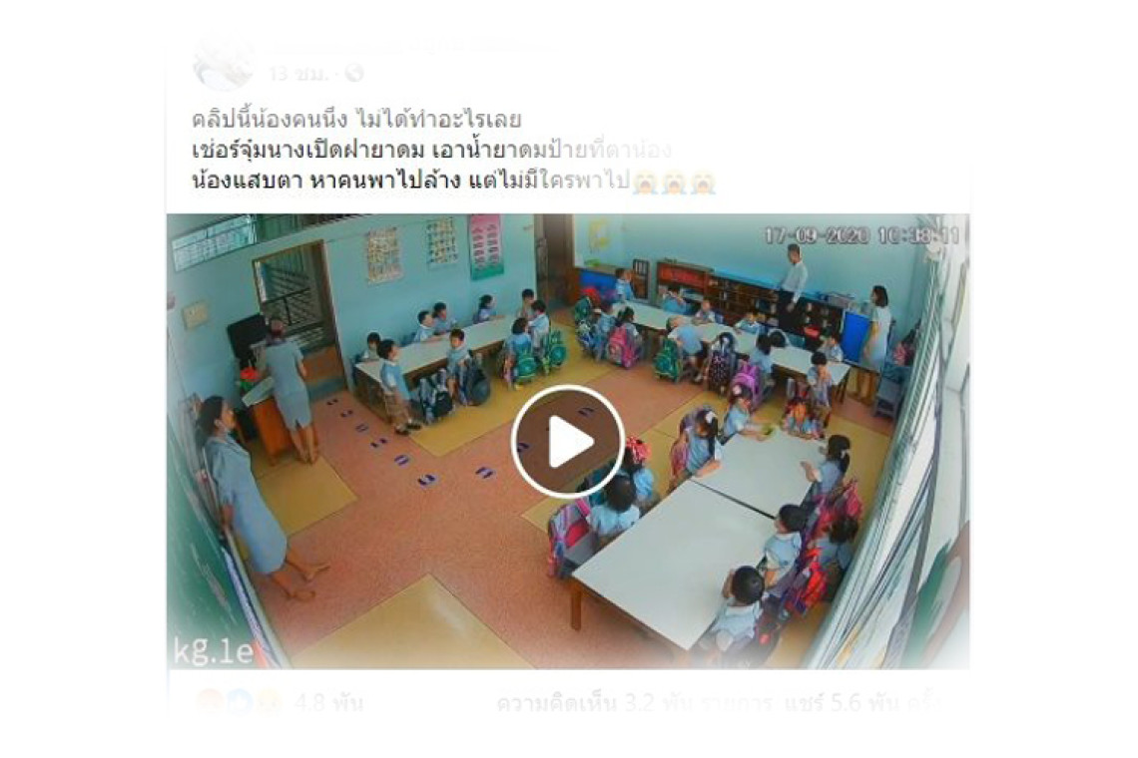The image size is (1138, 758).
Task: Click the last crying emoji in caption
Action: [x=704, y=183]
